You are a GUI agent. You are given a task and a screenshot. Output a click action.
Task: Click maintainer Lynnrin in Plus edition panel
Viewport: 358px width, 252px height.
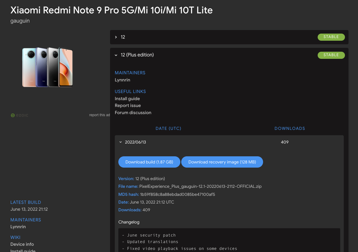pyautogui.click(x=122, y=80)
